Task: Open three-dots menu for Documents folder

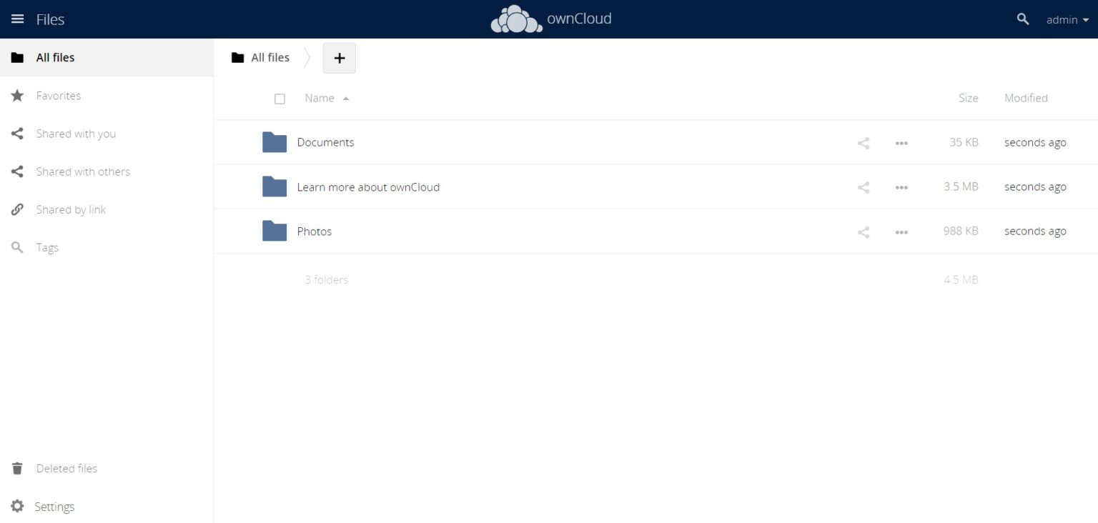Action: tap(901, 143)
